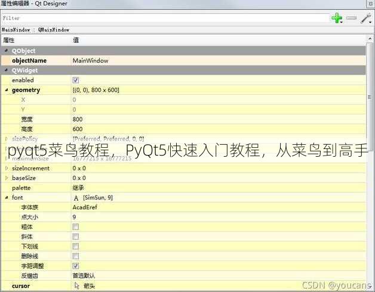
Task: Click the green plus add dynamic property icon
Action: pyautogui.click(x=337, y=18)
